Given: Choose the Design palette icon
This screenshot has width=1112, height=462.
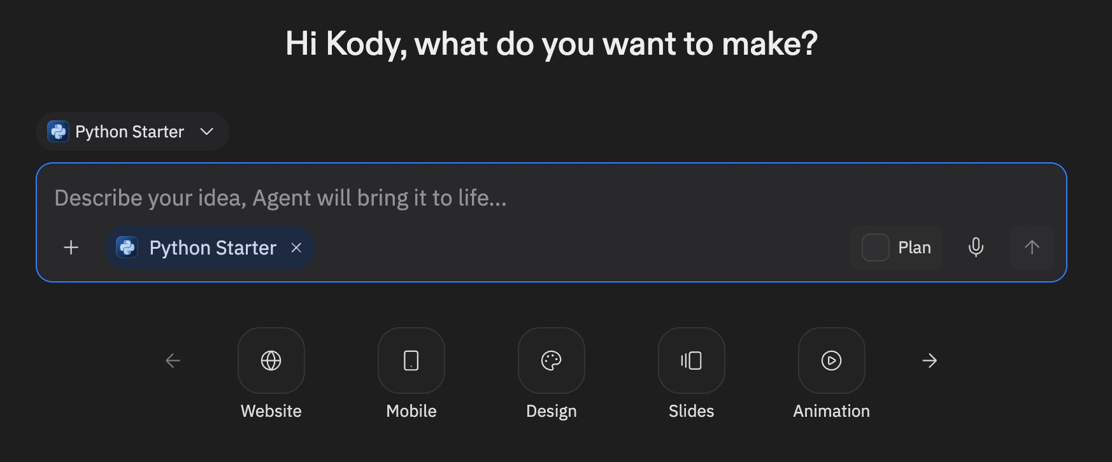Looking at the screenshot, I should click(x=550, y=360).
